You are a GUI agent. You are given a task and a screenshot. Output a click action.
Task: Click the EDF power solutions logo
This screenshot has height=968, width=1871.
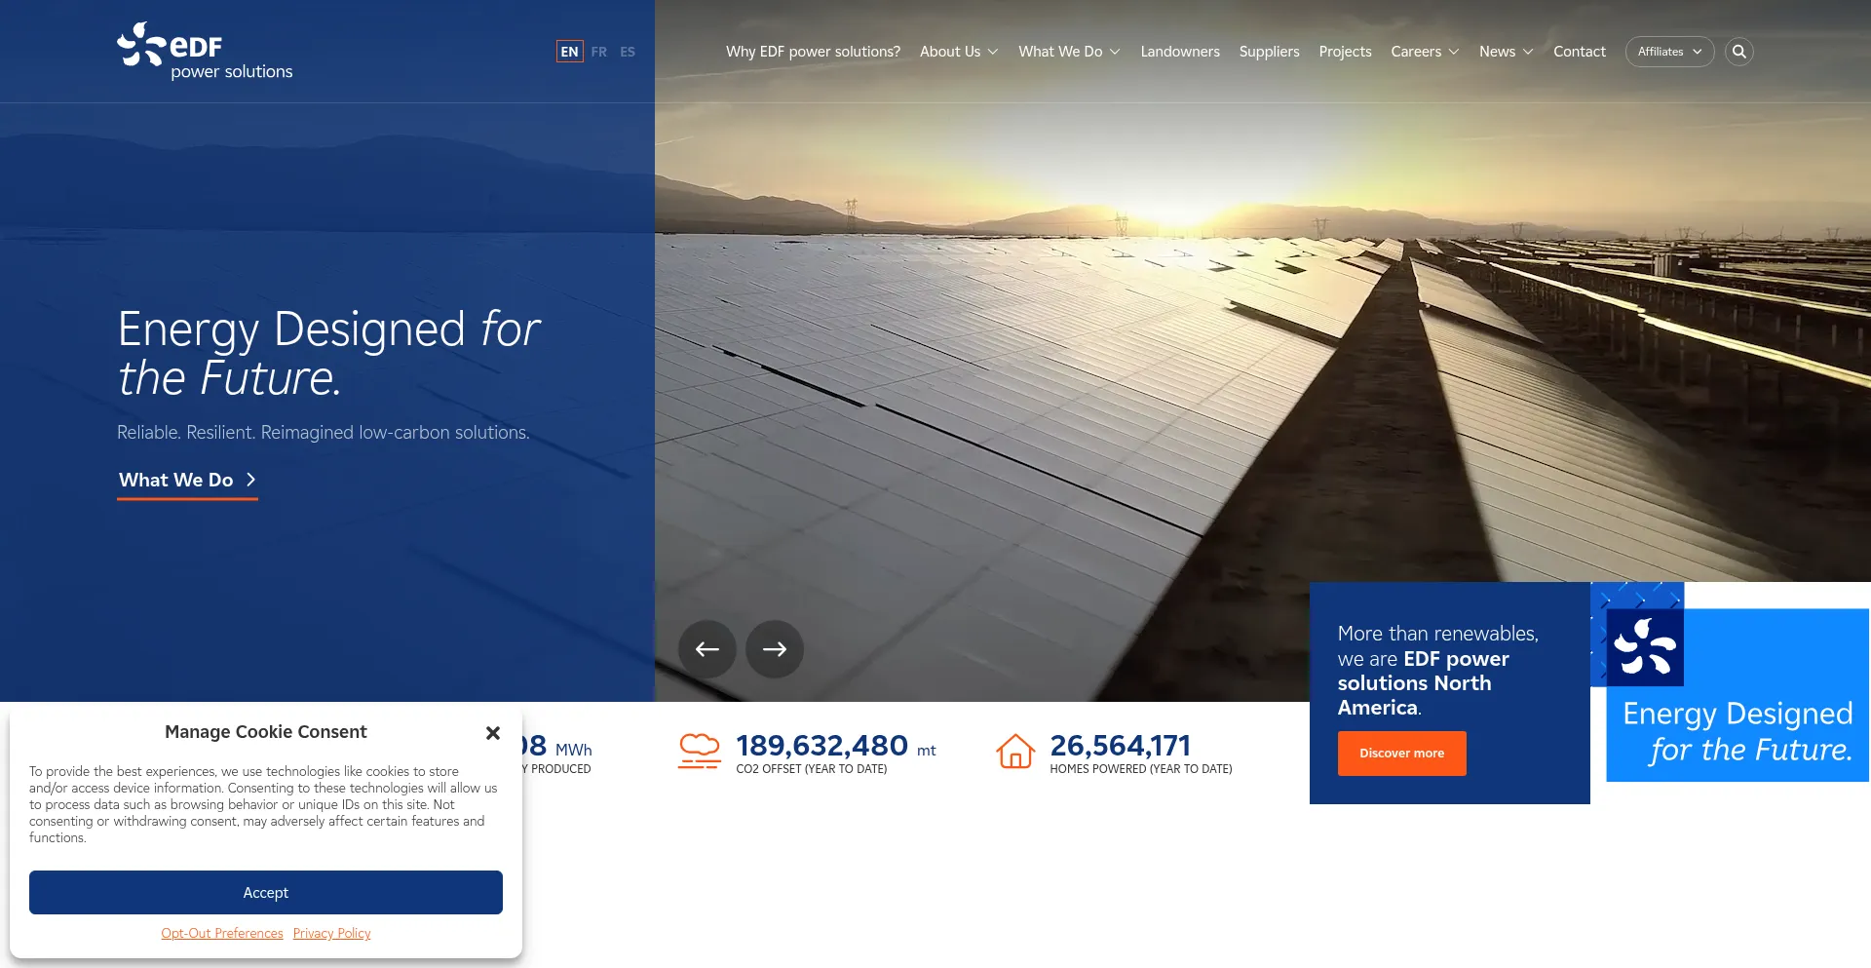[x=205, y=52]
